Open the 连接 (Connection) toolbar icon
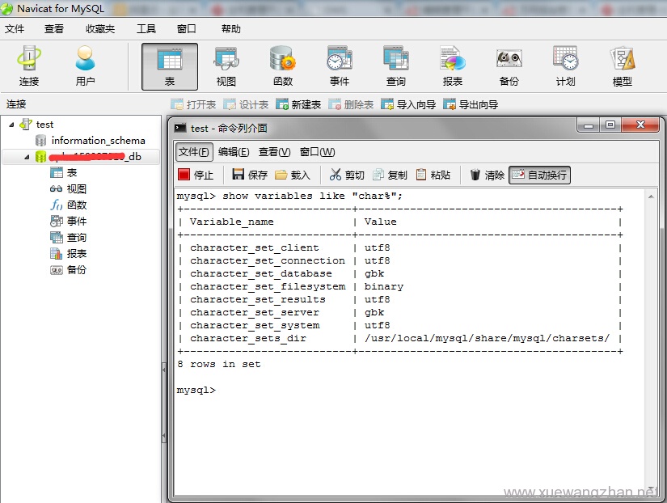The height and width of the screenshot is (503, 667). 29,66
